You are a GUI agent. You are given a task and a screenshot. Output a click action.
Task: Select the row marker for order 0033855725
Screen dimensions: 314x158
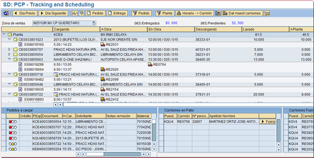point(3,133)
